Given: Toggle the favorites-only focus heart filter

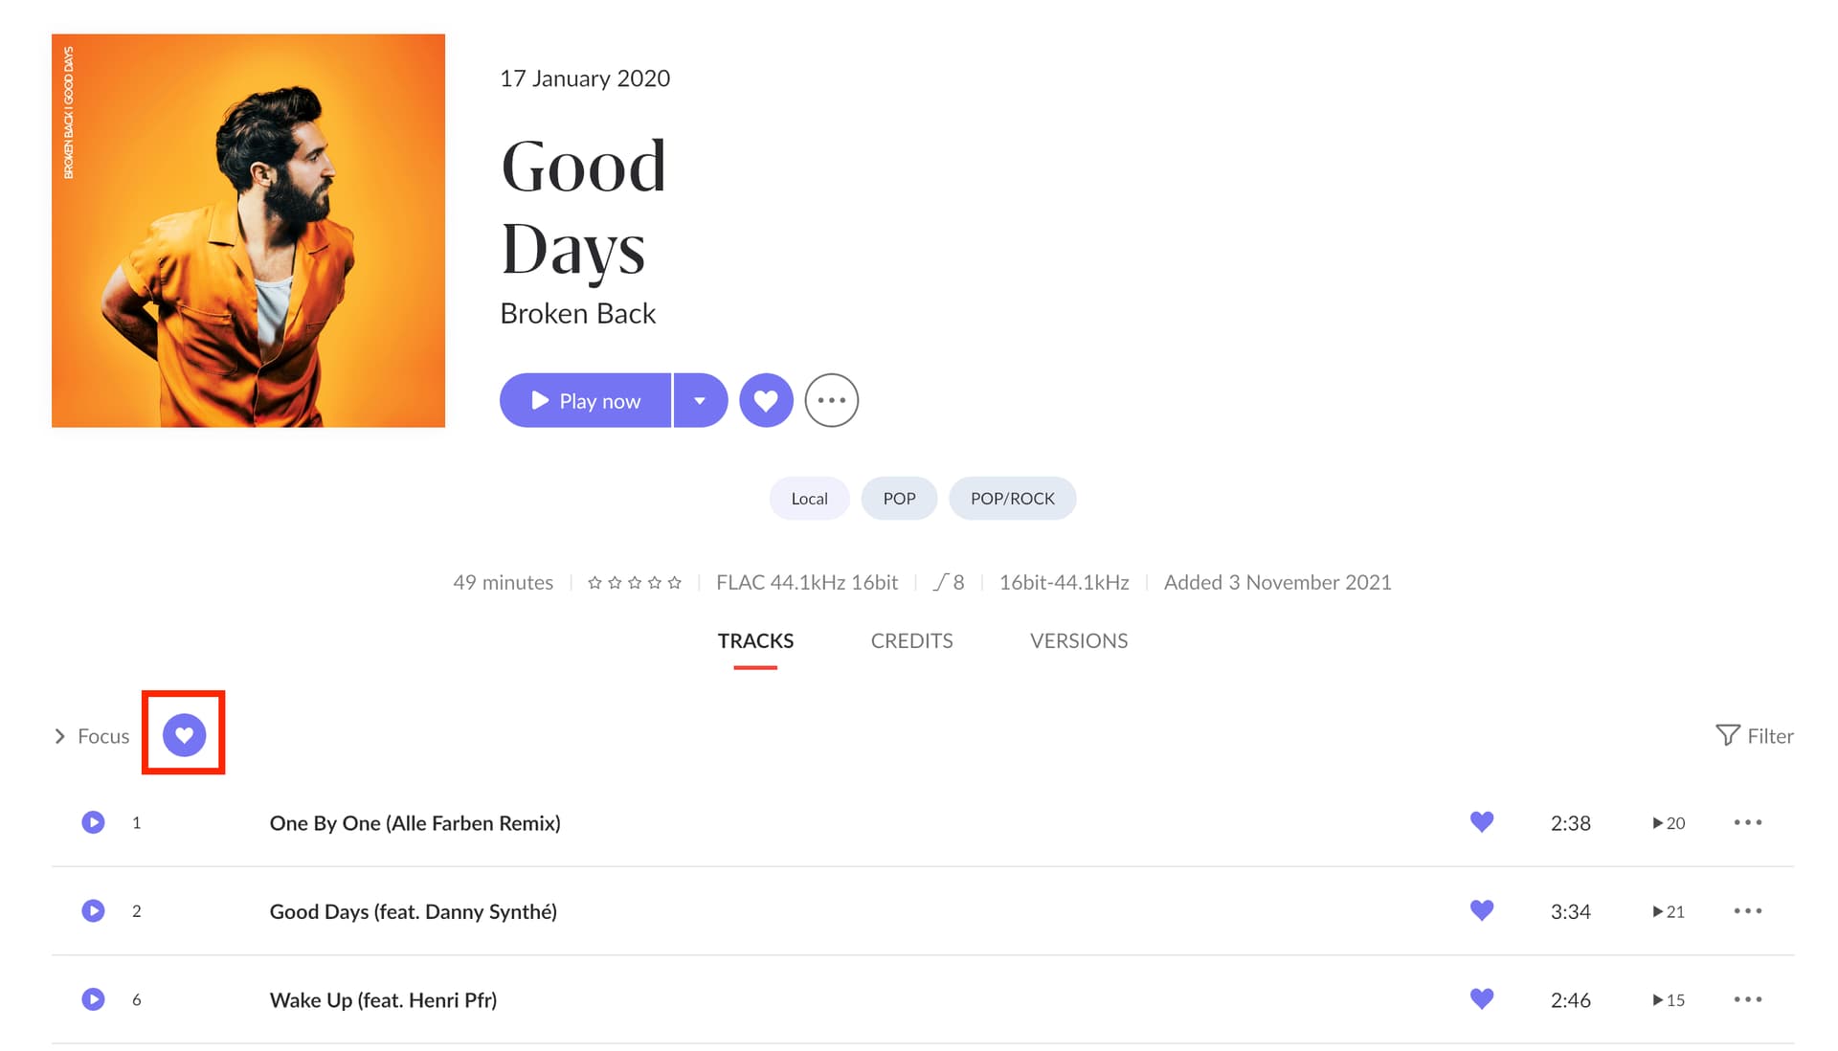Looking at the screenshot, I should coord(184,735).
